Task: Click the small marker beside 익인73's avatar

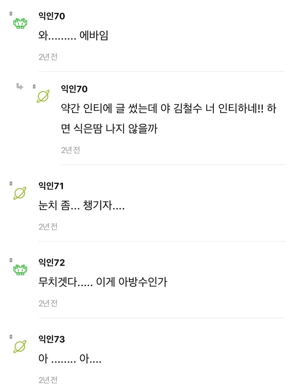Action: coord(11,337)
